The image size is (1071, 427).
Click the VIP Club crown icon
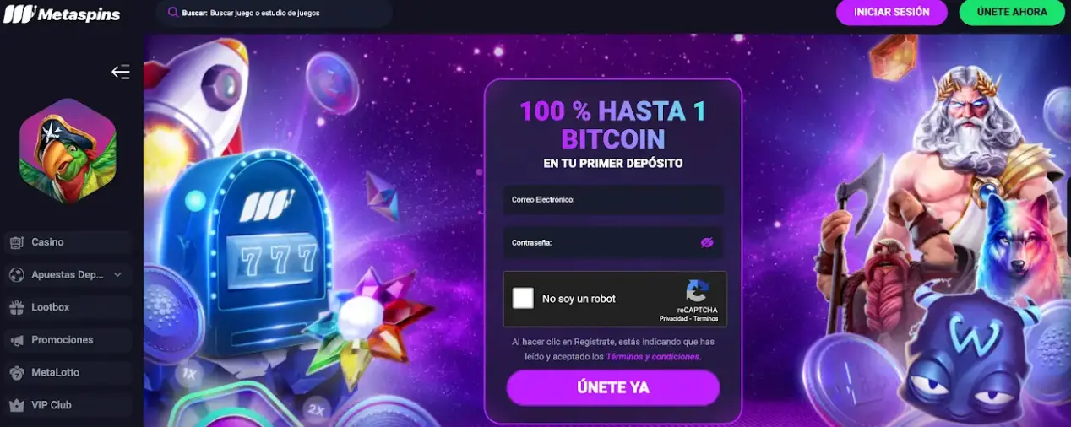16,405
